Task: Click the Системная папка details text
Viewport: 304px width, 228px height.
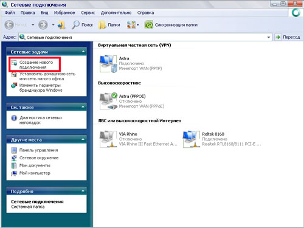Action: point(28,207)
